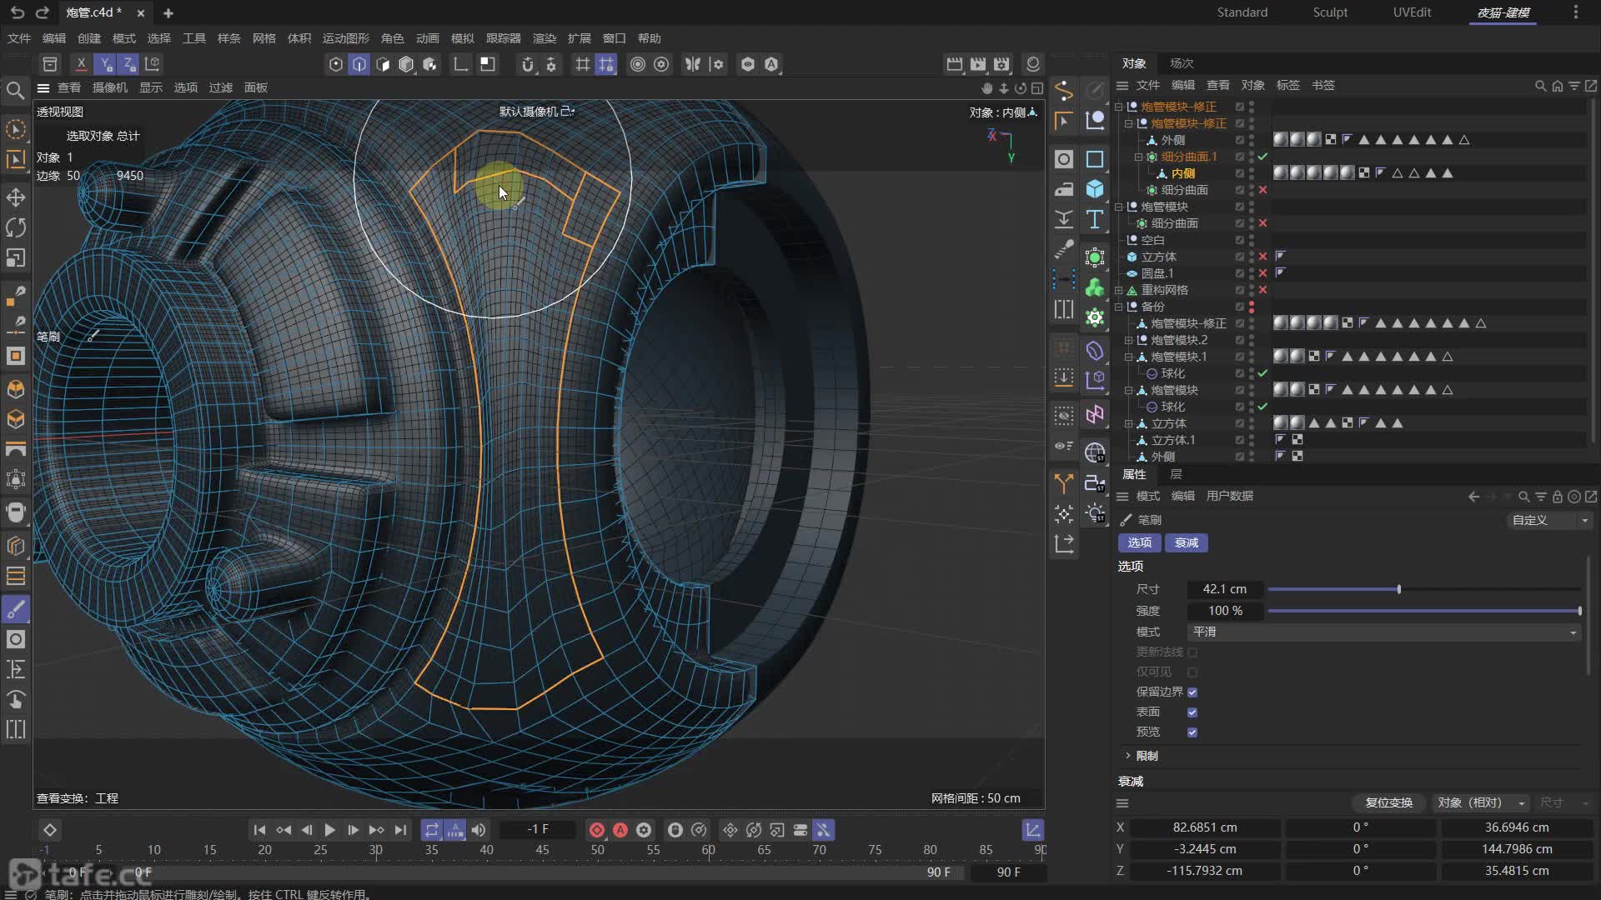Add a Cube primitive from the palette
The image size is (1601, 900).
click(x=1095, y=189)
